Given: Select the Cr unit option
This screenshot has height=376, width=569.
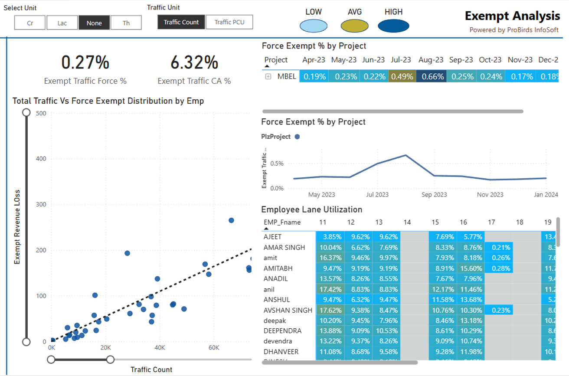Looking at the screenshot, I should (30, 23).
